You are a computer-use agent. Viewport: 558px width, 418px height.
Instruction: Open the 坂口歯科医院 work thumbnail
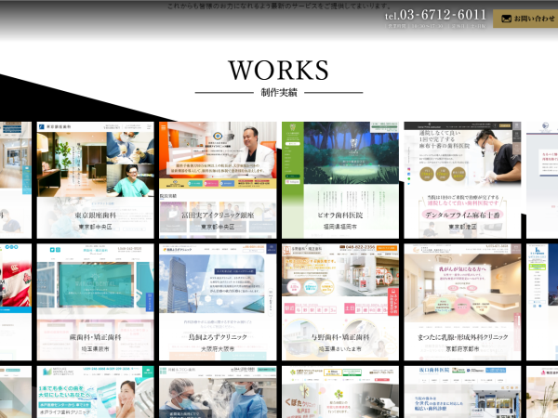coord(462,392)
